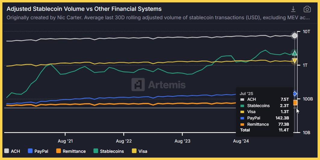Click the Nic Carter description subtitle
This screenshot has height=160, width=320.
coord(158,17)
